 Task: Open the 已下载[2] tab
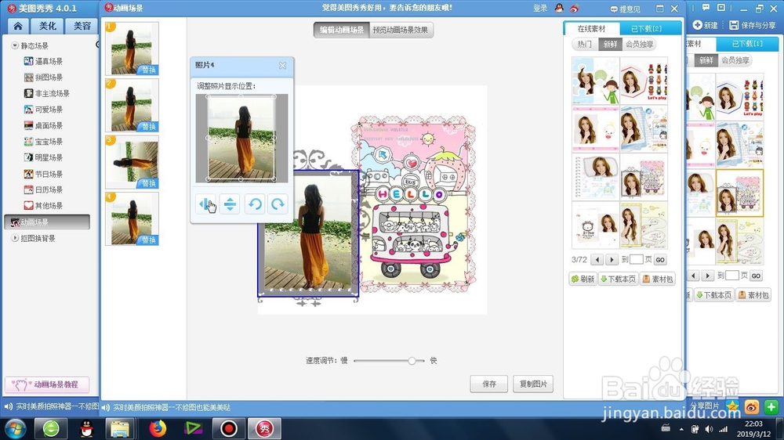click(646, 28)
